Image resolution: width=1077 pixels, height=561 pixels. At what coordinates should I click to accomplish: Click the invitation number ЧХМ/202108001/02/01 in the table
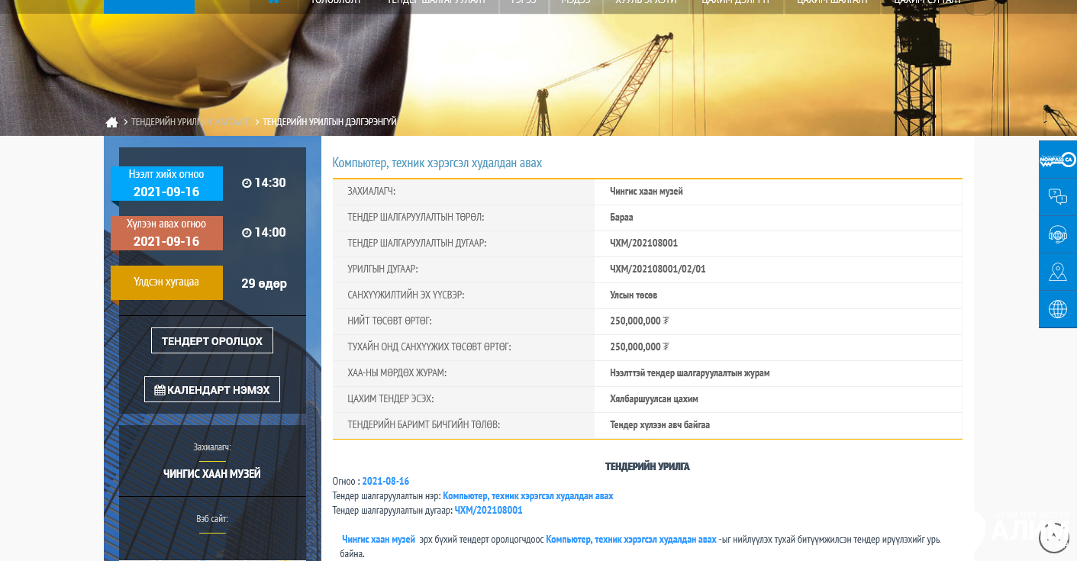coord(657,269)
